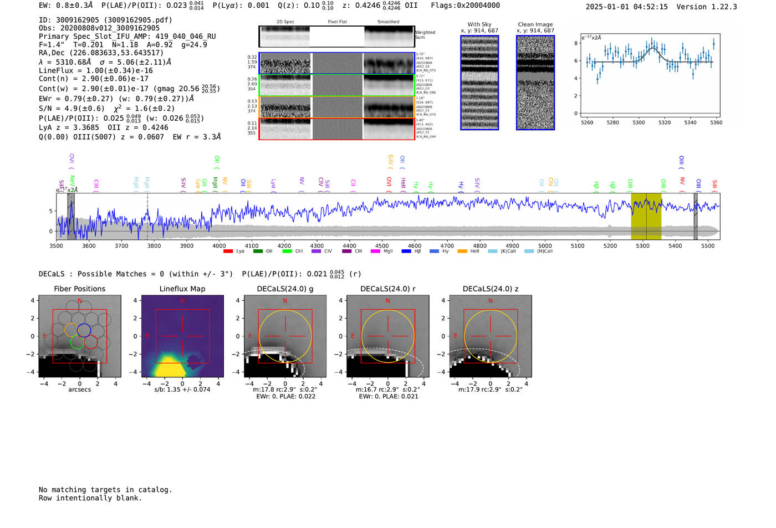Image resolution: width=776 pixels, height=528 pixels.
Task: Select the λ = 5310.68Å line
Action: click(105, 62)
